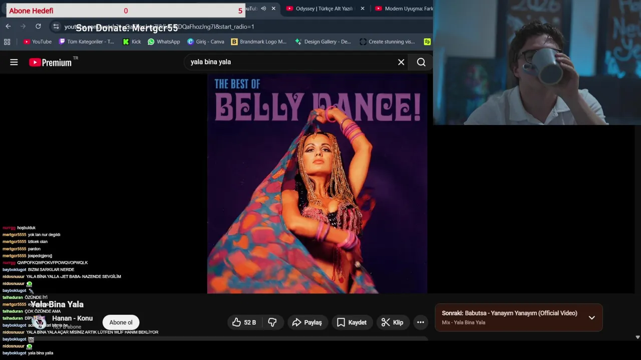Click the search magnifier button
The image size is (641, 360).
pos(421,62)
